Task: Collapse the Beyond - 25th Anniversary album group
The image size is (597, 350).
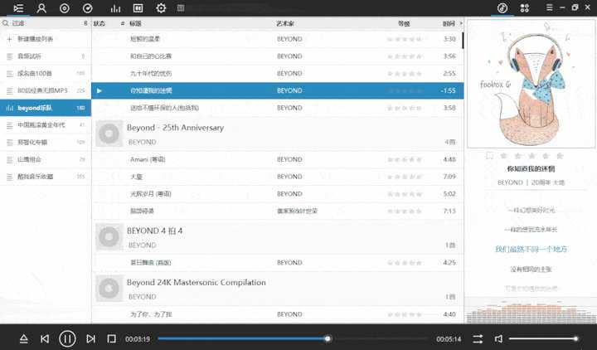Action: (x=277, y=134)
